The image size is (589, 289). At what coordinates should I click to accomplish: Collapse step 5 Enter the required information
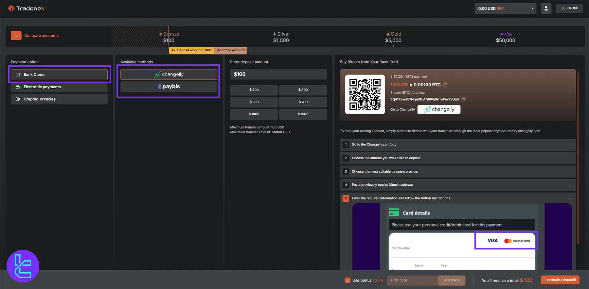(x=458, y=198)
